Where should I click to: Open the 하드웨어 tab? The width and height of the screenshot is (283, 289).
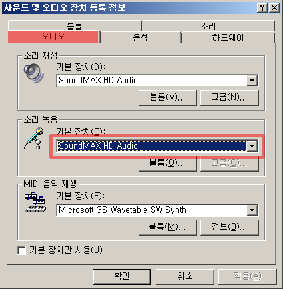[x=228, y=37]
